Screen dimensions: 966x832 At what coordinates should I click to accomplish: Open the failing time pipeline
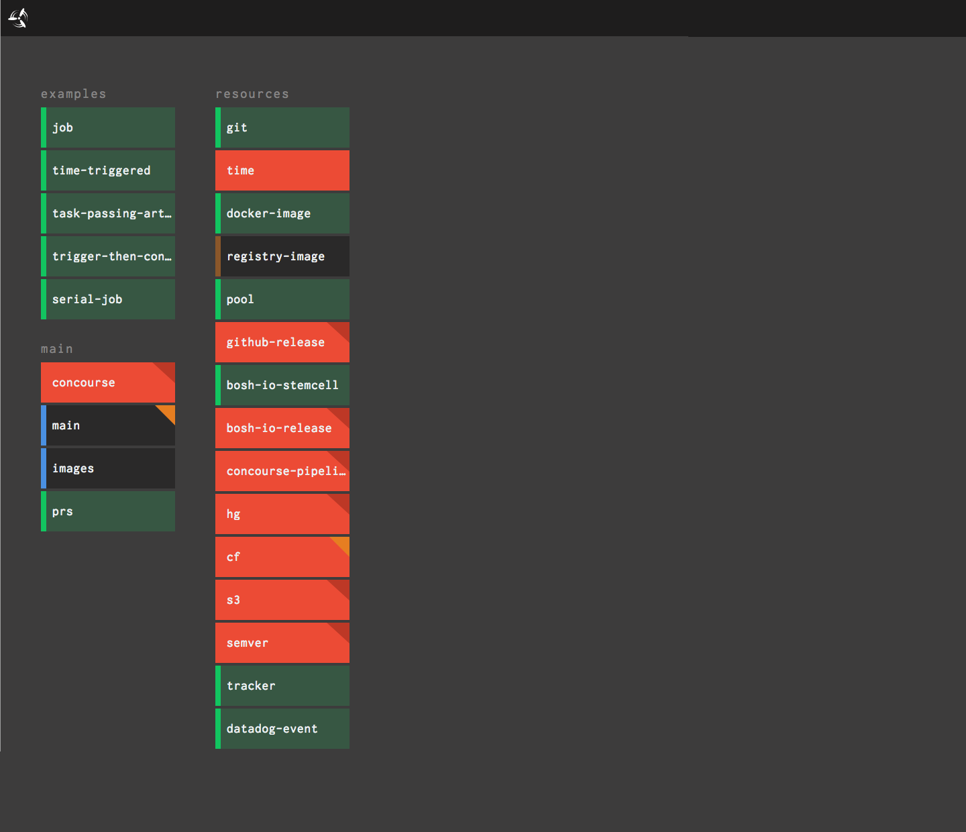pyautogui.click(x=282, y=170)
